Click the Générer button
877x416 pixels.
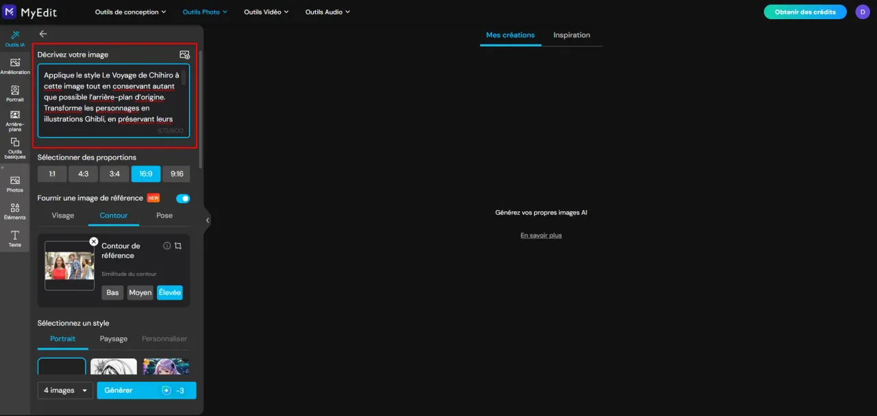point(147,391)
